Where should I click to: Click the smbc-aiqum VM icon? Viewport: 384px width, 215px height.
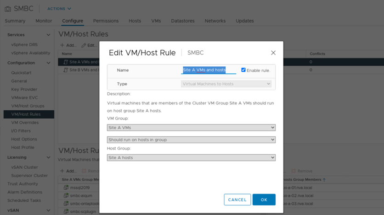(x=66, y=195)
